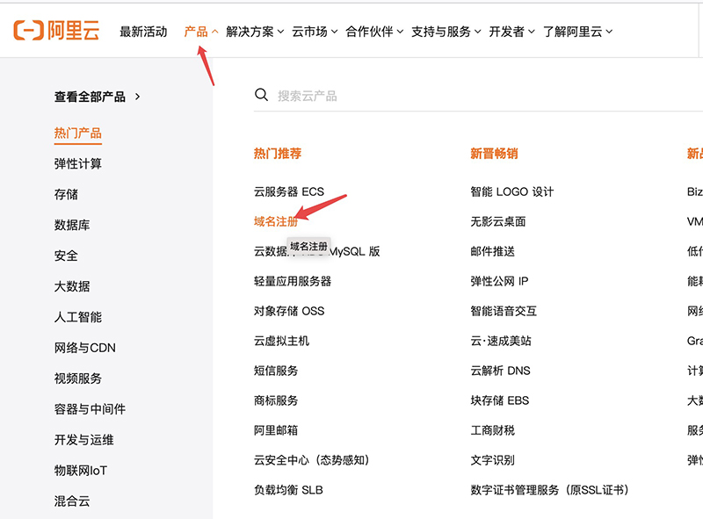The image size is (703, 519).
Task: Open 域名注册 product link
Action: click(276, 221)
